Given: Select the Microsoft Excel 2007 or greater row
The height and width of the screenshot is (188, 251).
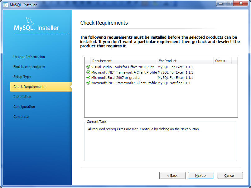Looking at the screenshot, I should tap(161, 78).
